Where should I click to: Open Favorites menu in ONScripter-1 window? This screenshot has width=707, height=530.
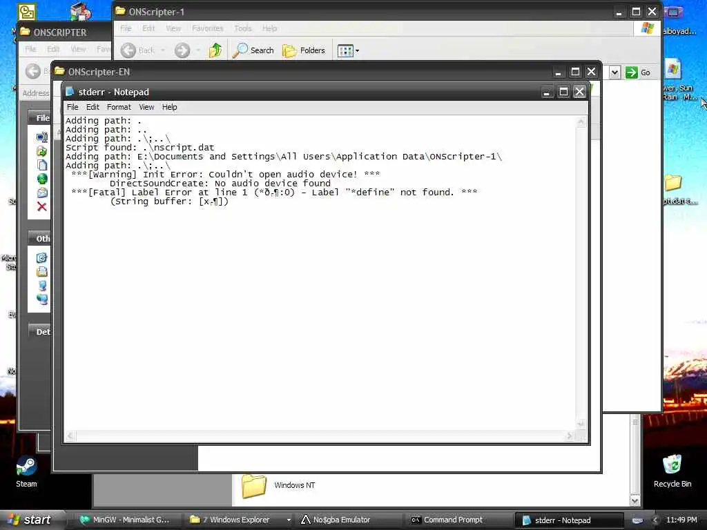tap(207, 28)
